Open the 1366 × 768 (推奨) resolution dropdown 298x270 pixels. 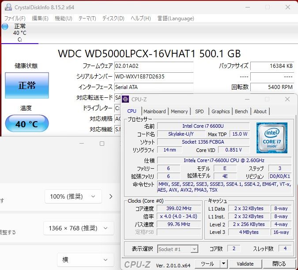pos(79,228)
